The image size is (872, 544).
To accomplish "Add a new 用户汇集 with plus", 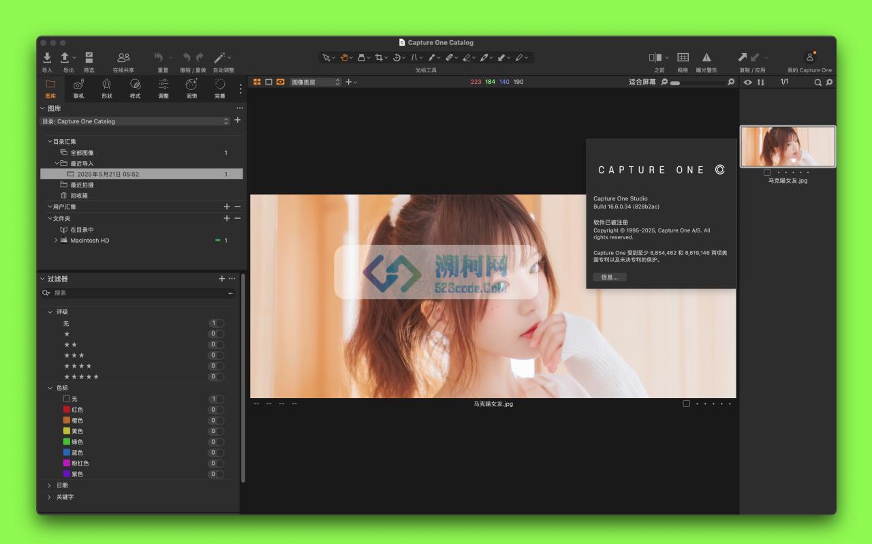I will coord(227,207).
